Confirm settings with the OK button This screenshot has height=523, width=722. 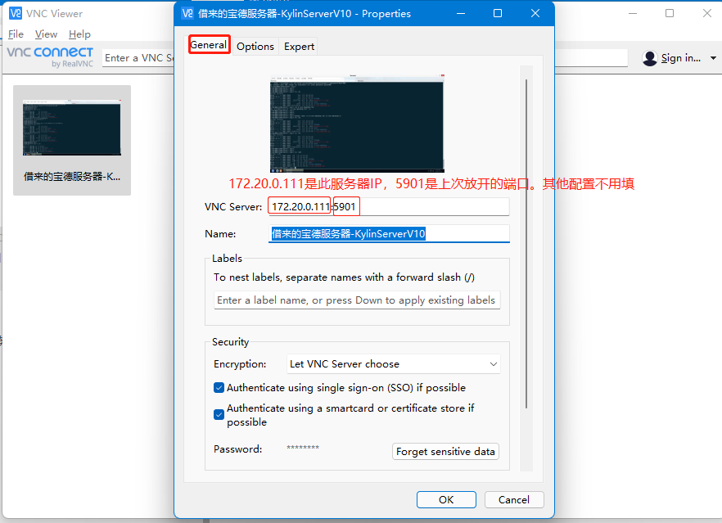click(x=446, y=499)
